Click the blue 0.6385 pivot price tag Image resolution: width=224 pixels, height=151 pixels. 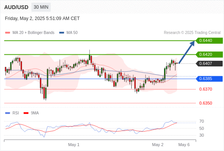coord(209,79)
